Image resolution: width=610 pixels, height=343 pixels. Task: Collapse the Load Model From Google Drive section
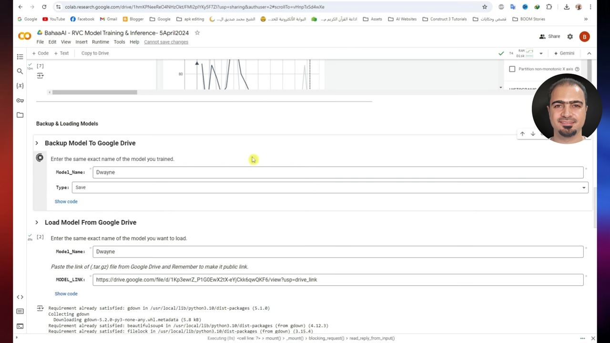[37, 222]
